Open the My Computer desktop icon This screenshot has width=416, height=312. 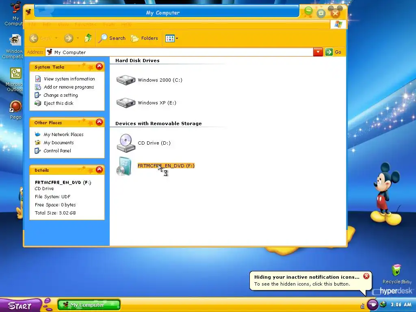point(15,13)
